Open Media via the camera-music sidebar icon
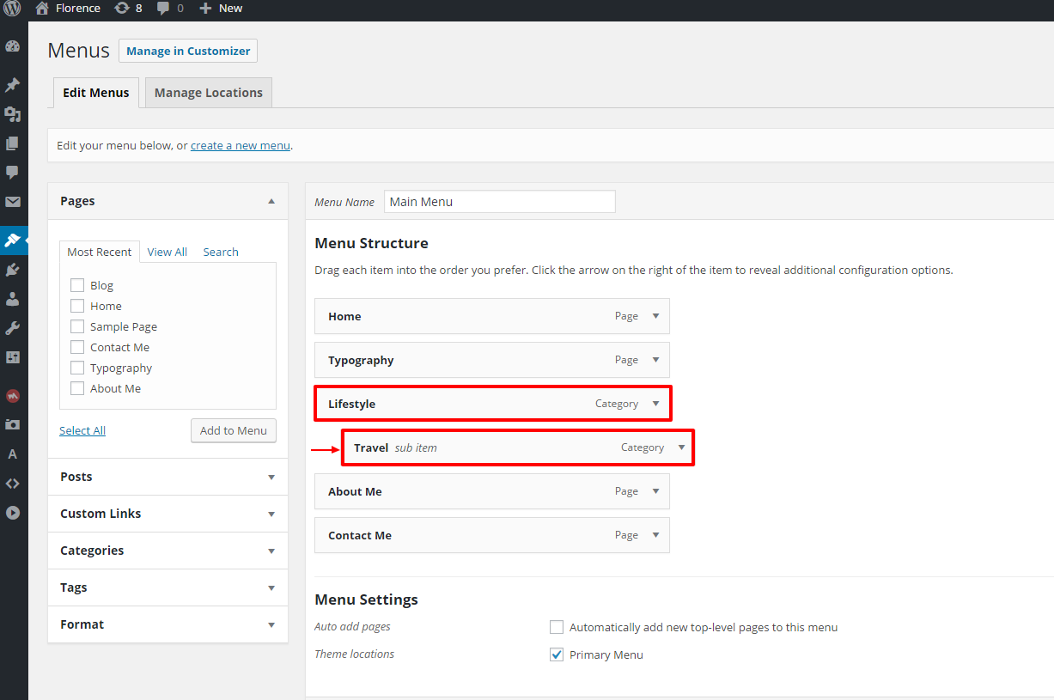This screenshot has height=700, width=1054. pyautogui.click(x=13, y=114)
